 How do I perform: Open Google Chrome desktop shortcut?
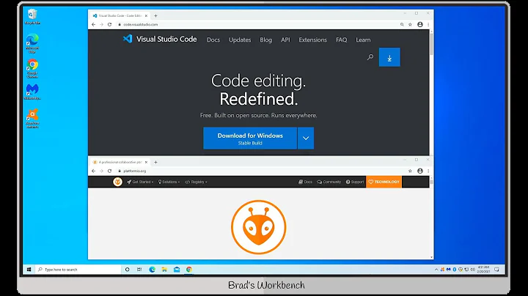tap(32, 69)
